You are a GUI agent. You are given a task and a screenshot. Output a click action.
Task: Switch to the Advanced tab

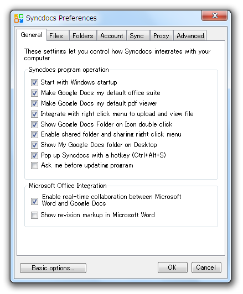190,35
